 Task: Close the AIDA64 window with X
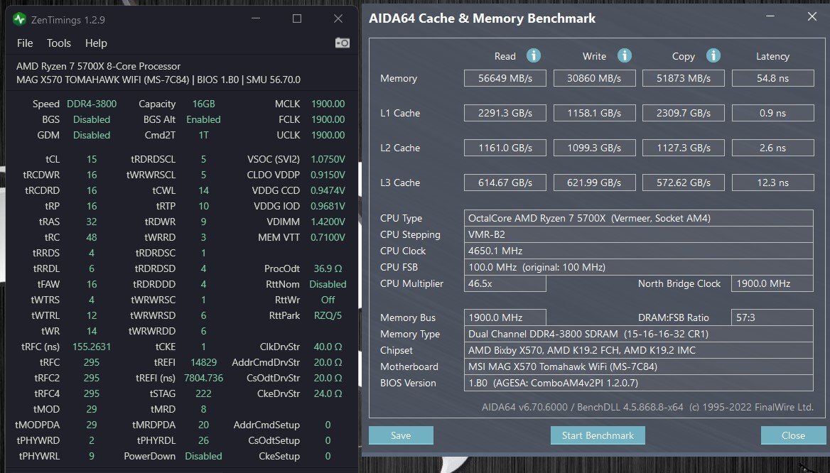pos(812,16)
